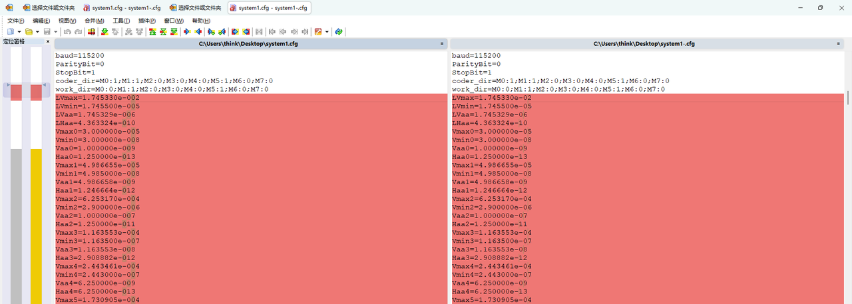Click the WinMerge application icon in title bar
This screenshot has height=304, width=852.
9,8
